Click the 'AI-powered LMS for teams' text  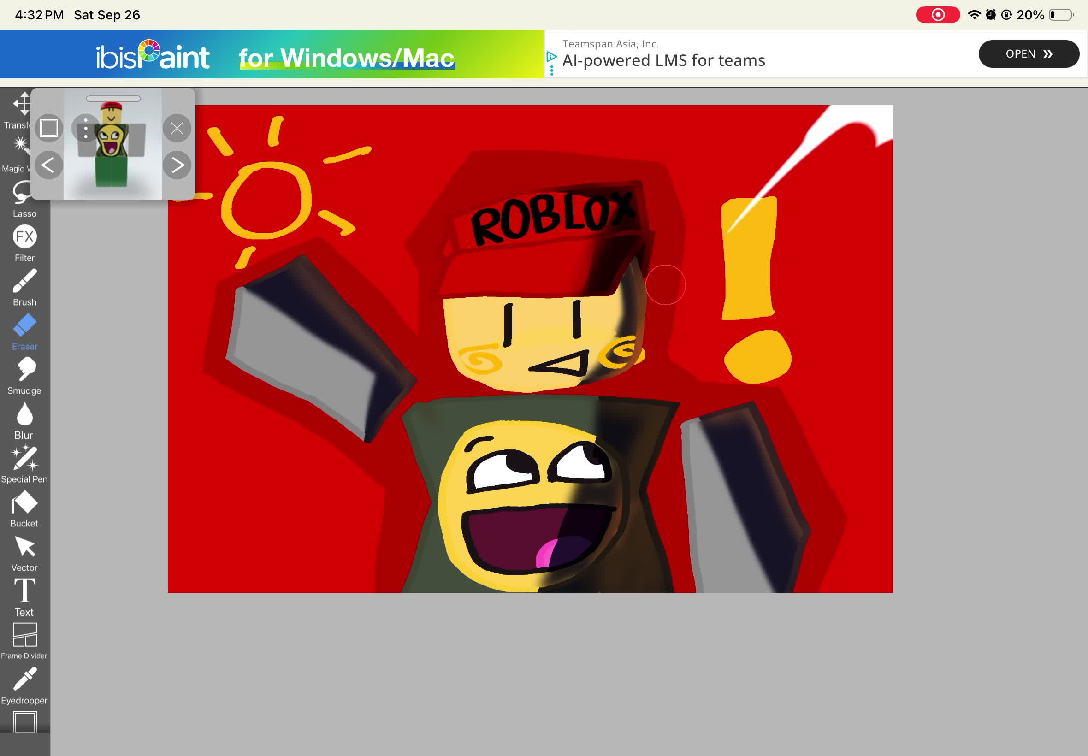coord(663,61)
